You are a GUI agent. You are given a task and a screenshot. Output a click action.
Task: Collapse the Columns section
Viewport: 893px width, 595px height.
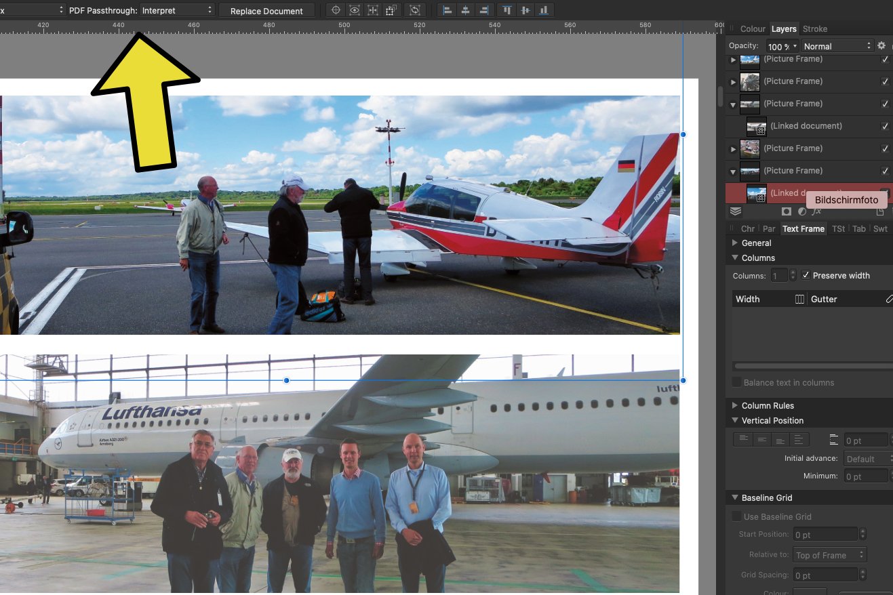pyautogui.click(x=735, y=258)
